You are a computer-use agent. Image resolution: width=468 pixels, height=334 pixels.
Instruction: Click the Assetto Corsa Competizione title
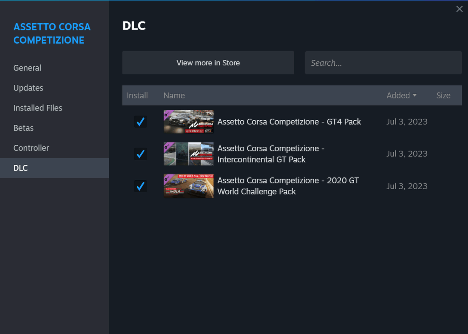click(52, 33)
